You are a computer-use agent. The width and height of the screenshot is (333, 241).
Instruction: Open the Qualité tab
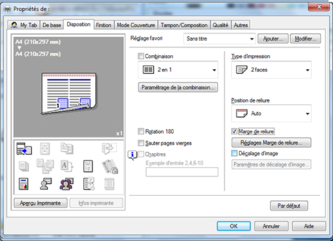pos(220,25)
